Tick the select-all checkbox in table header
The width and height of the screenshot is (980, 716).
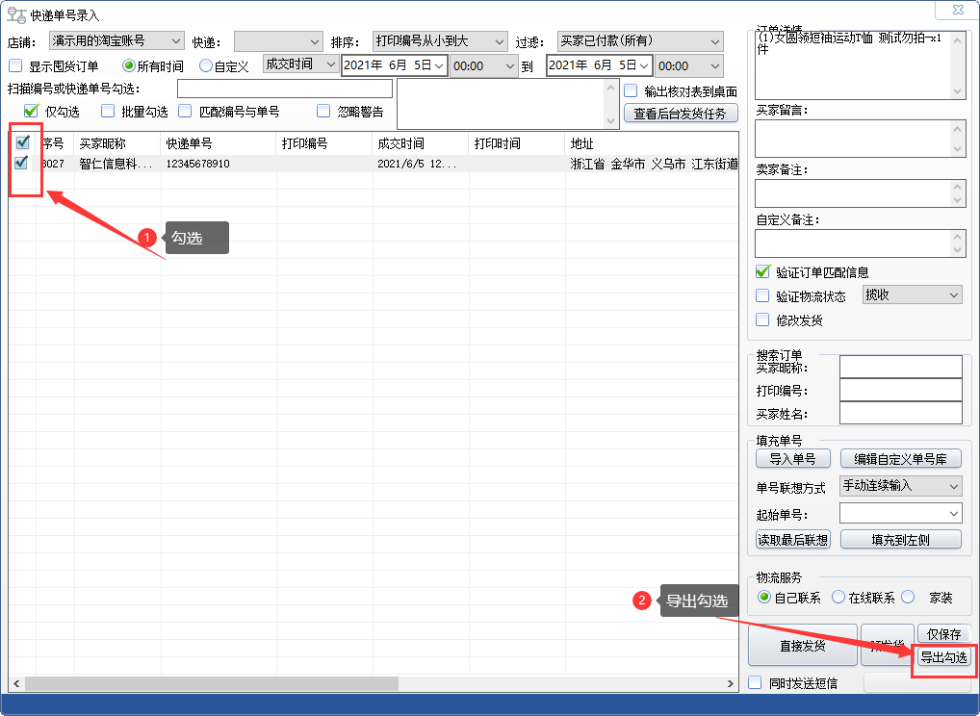[x=22, y=142]
